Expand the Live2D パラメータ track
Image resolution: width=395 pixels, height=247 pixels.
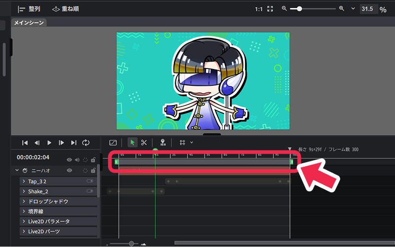[x=23, y=221]
